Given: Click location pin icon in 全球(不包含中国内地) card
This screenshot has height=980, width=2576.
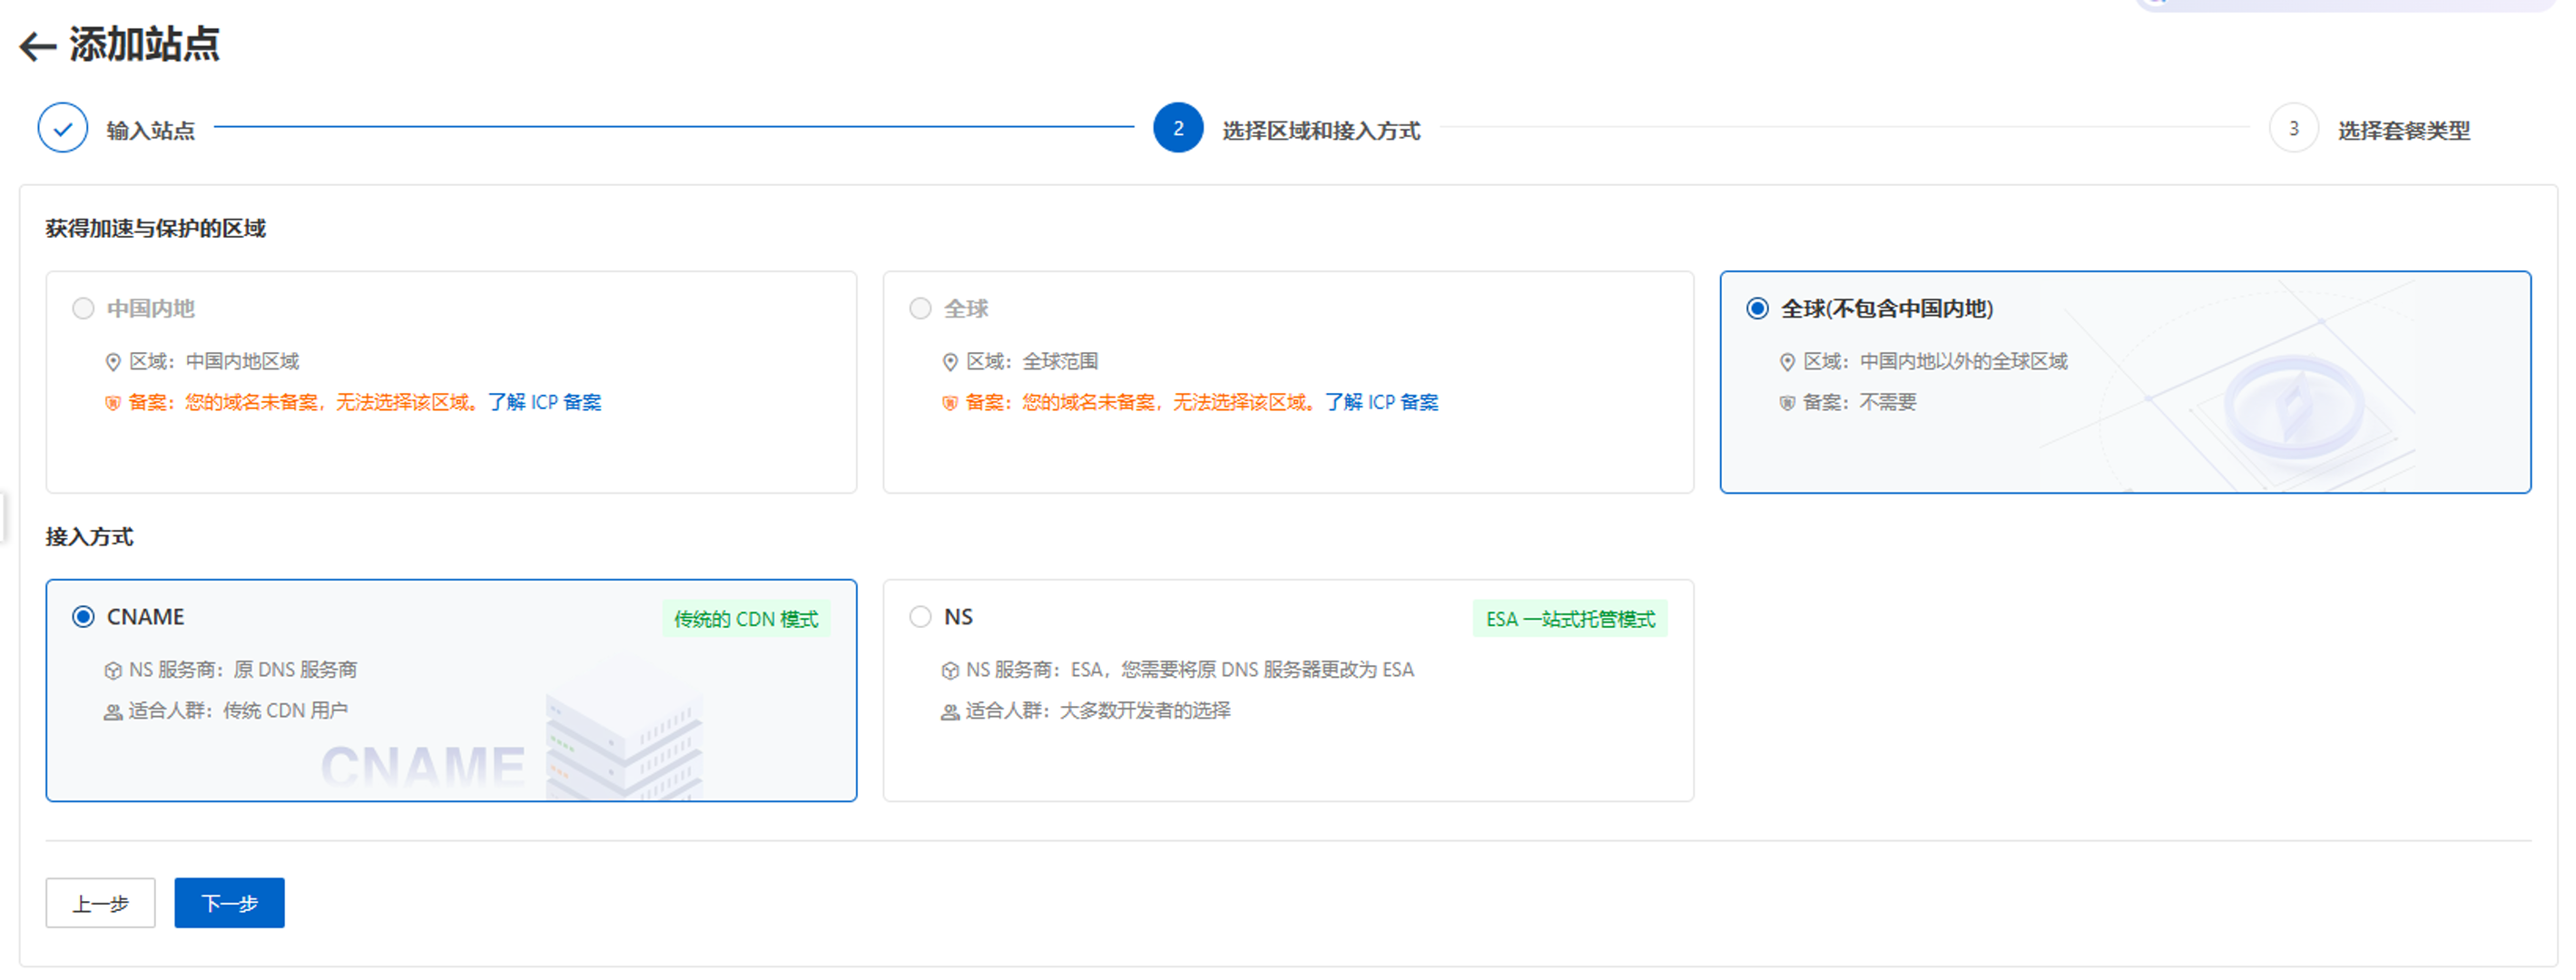Looking at the screenshot, I should pos(1786,362).
